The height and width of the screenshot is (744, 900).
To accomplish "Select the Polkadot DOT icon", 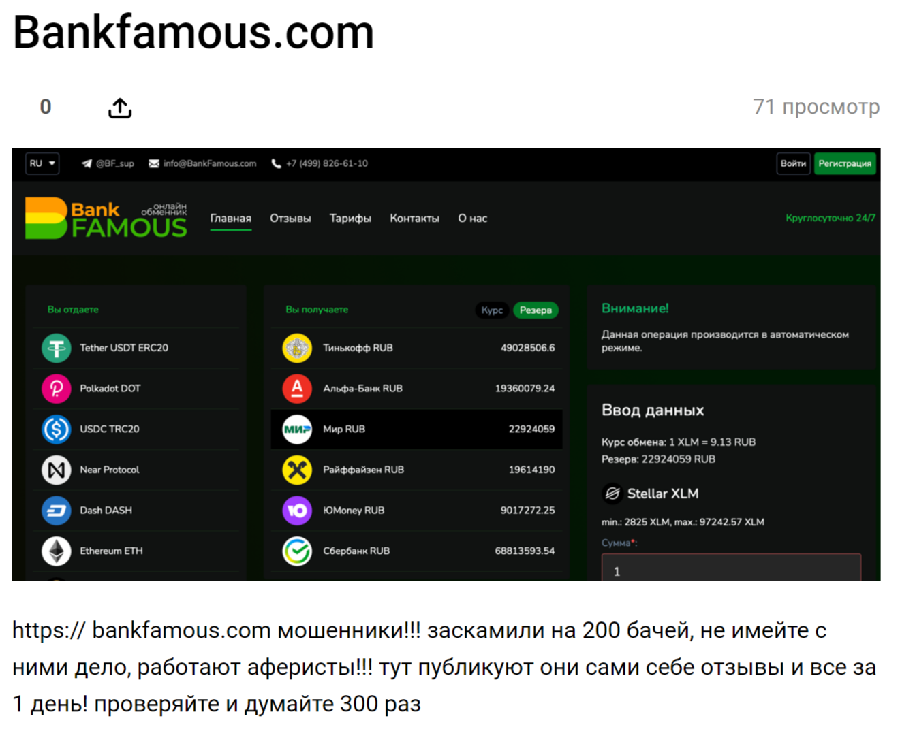I will click(x=57, y=389).
